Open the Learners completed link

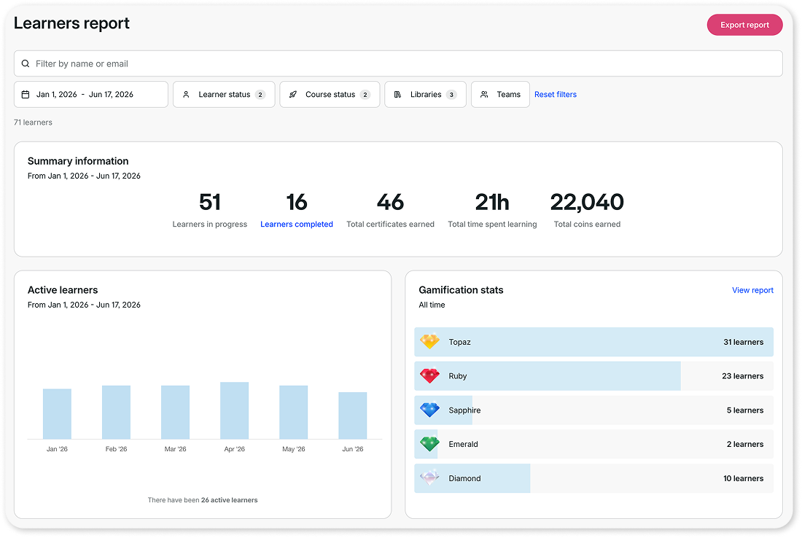(297, 224)
